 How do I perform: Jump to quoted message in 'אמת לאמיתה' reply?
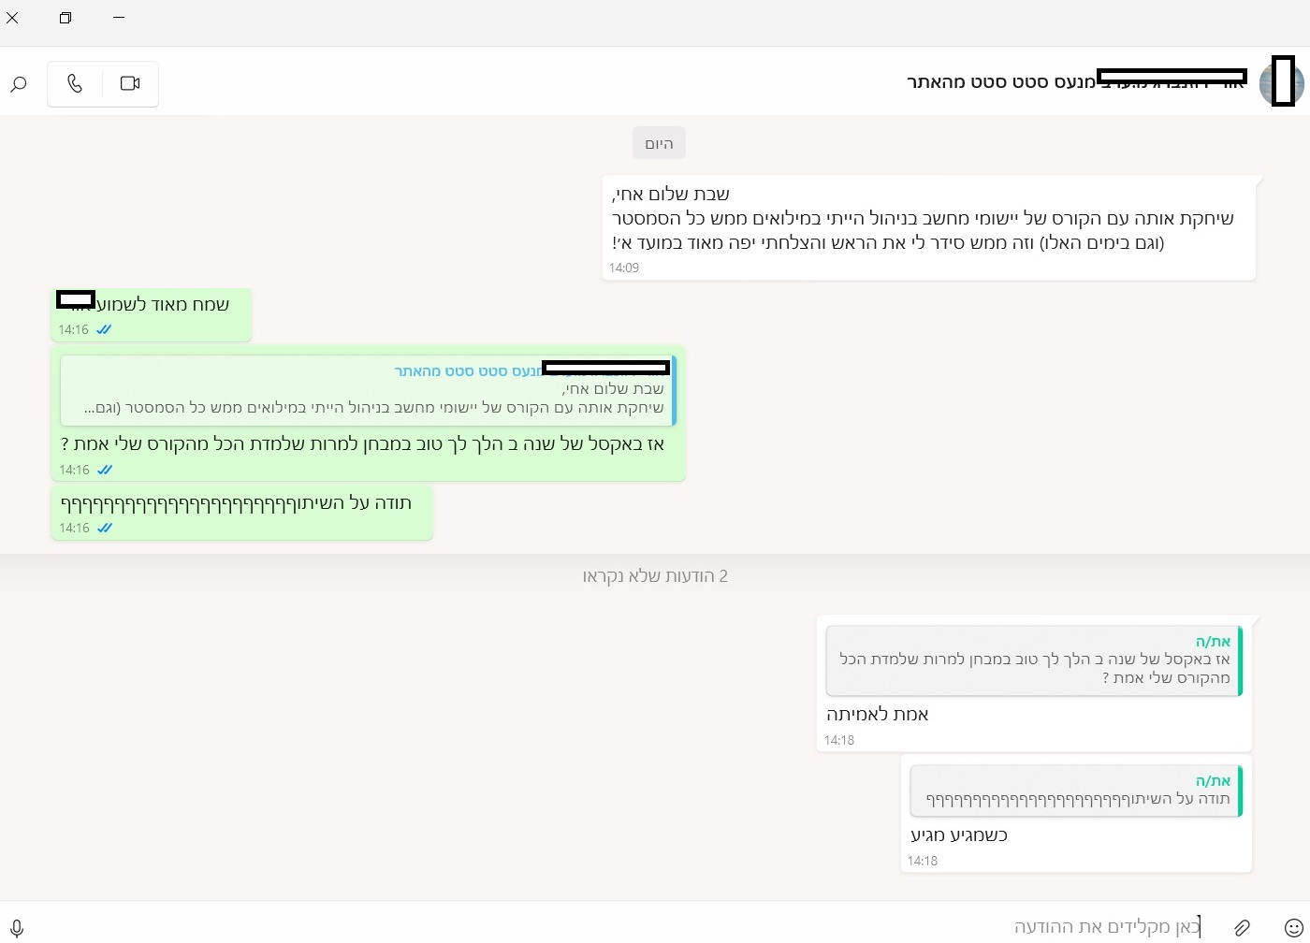tap(1033, 660)
